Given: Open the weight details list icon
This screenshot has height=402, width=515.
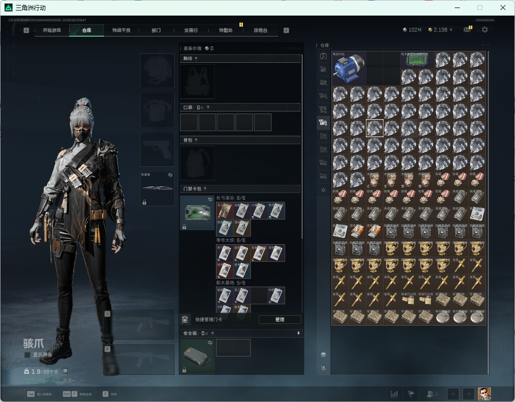Looking at the screenshot, I should (x=65, y=371).
